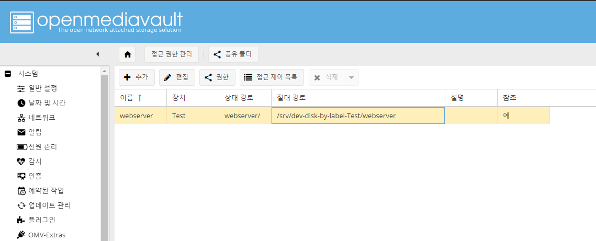Click the clock icon for 날짜 및 시간
The height and width of the screenshot is (241, 596).
tap(21, 103)
